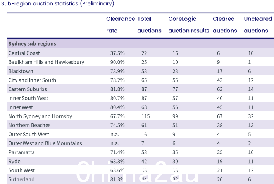
Task: Click North Sydney and Hornsby total 115
Action: coord(146,116)
